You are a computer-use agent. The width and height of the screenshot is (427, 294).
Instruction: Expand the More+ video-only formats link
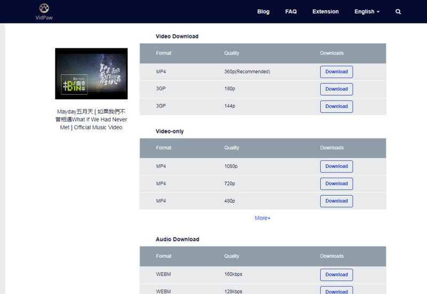pos(263,218)
